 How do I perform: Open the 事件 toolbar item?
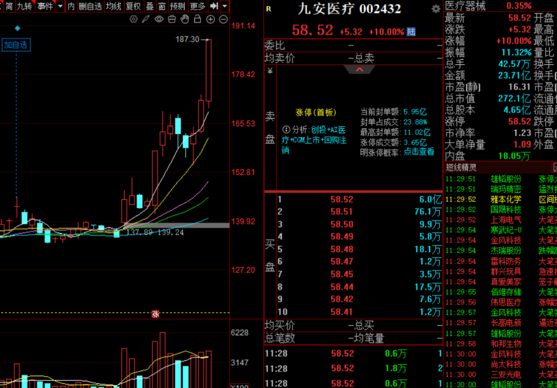click(45, 6)
